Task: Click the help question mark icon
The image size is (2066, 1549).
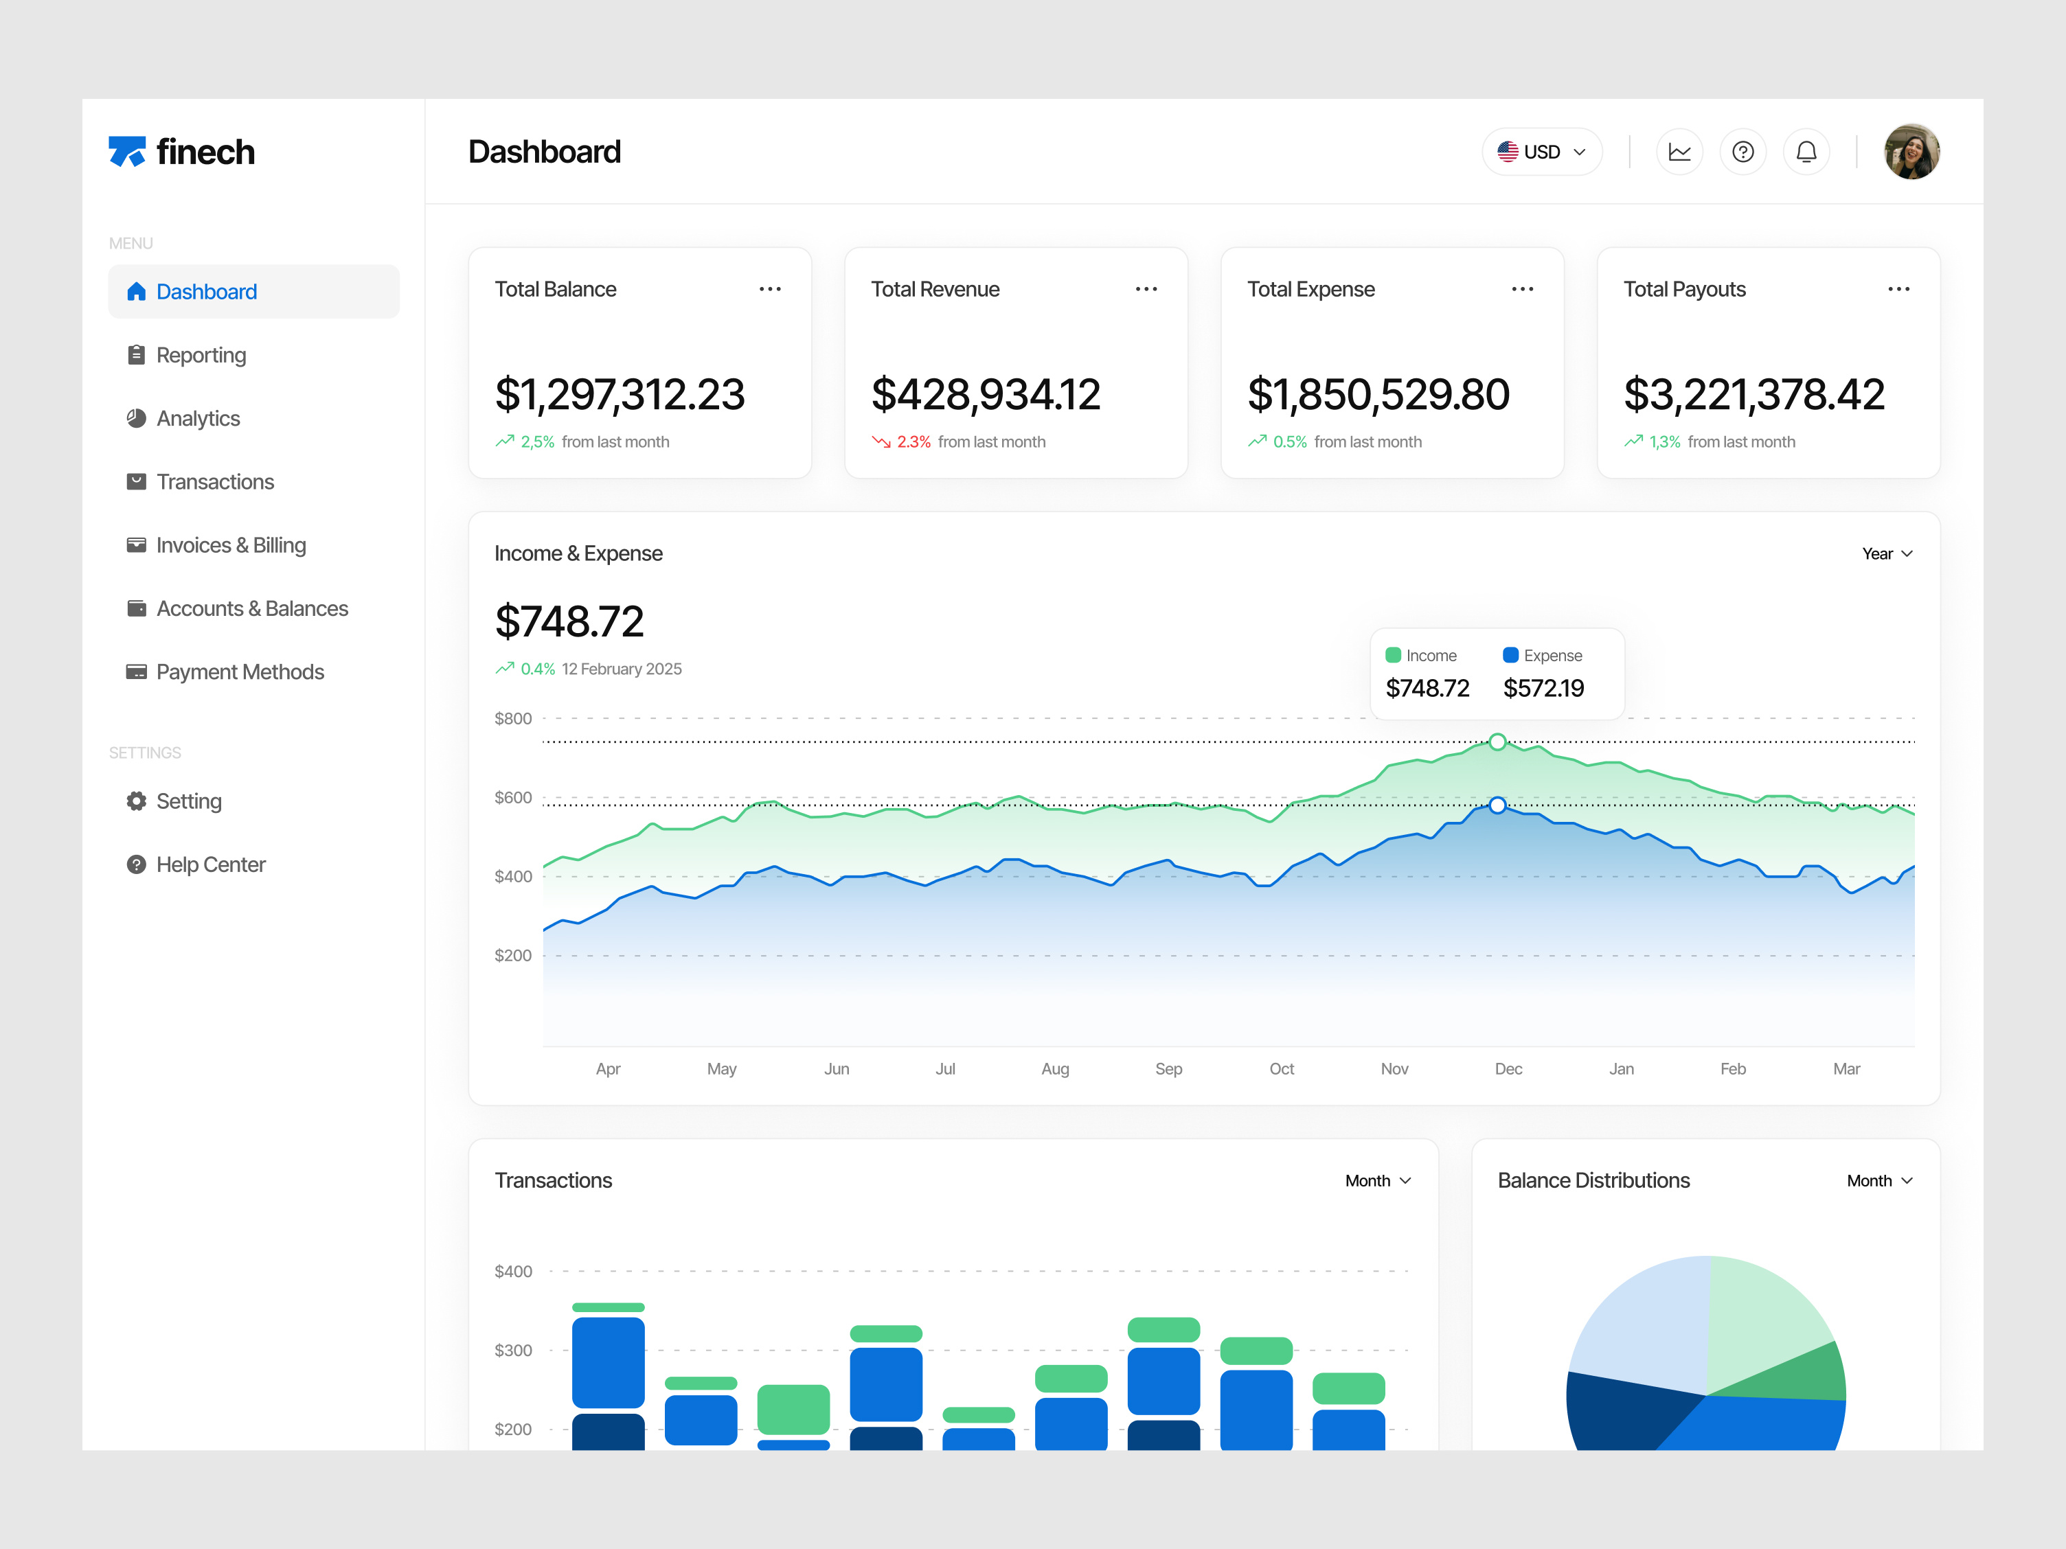Action: [1743, 151]
